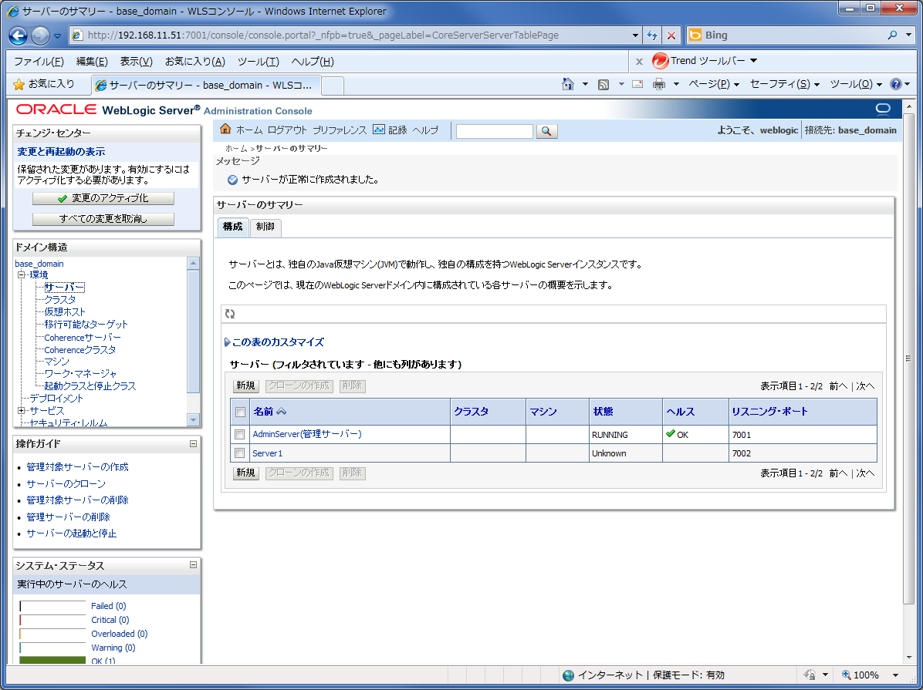Refresh the page using address bar refresh icon
Screen dimensions: 923x690
[x=651, y=35]
